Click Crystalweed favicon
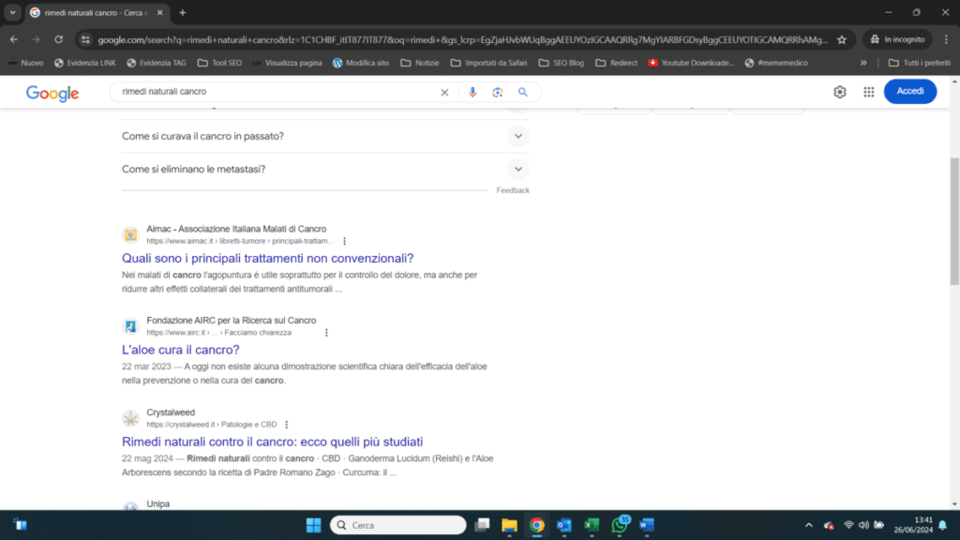Screen dimensions: 960x540 point(130,418)
